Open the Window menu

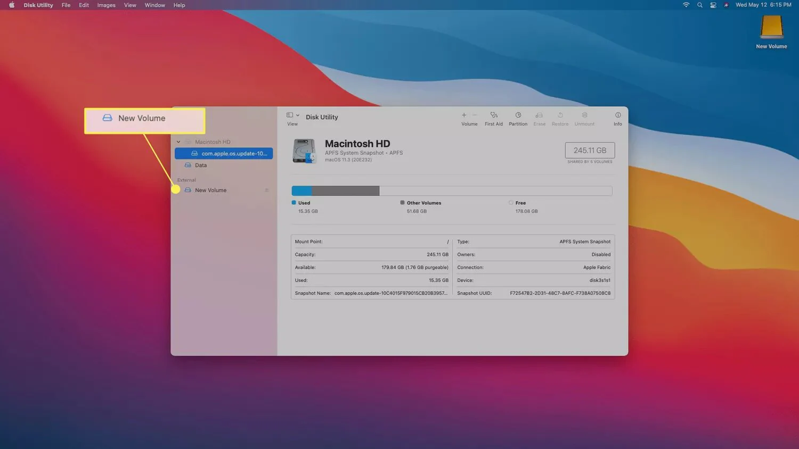155,5
